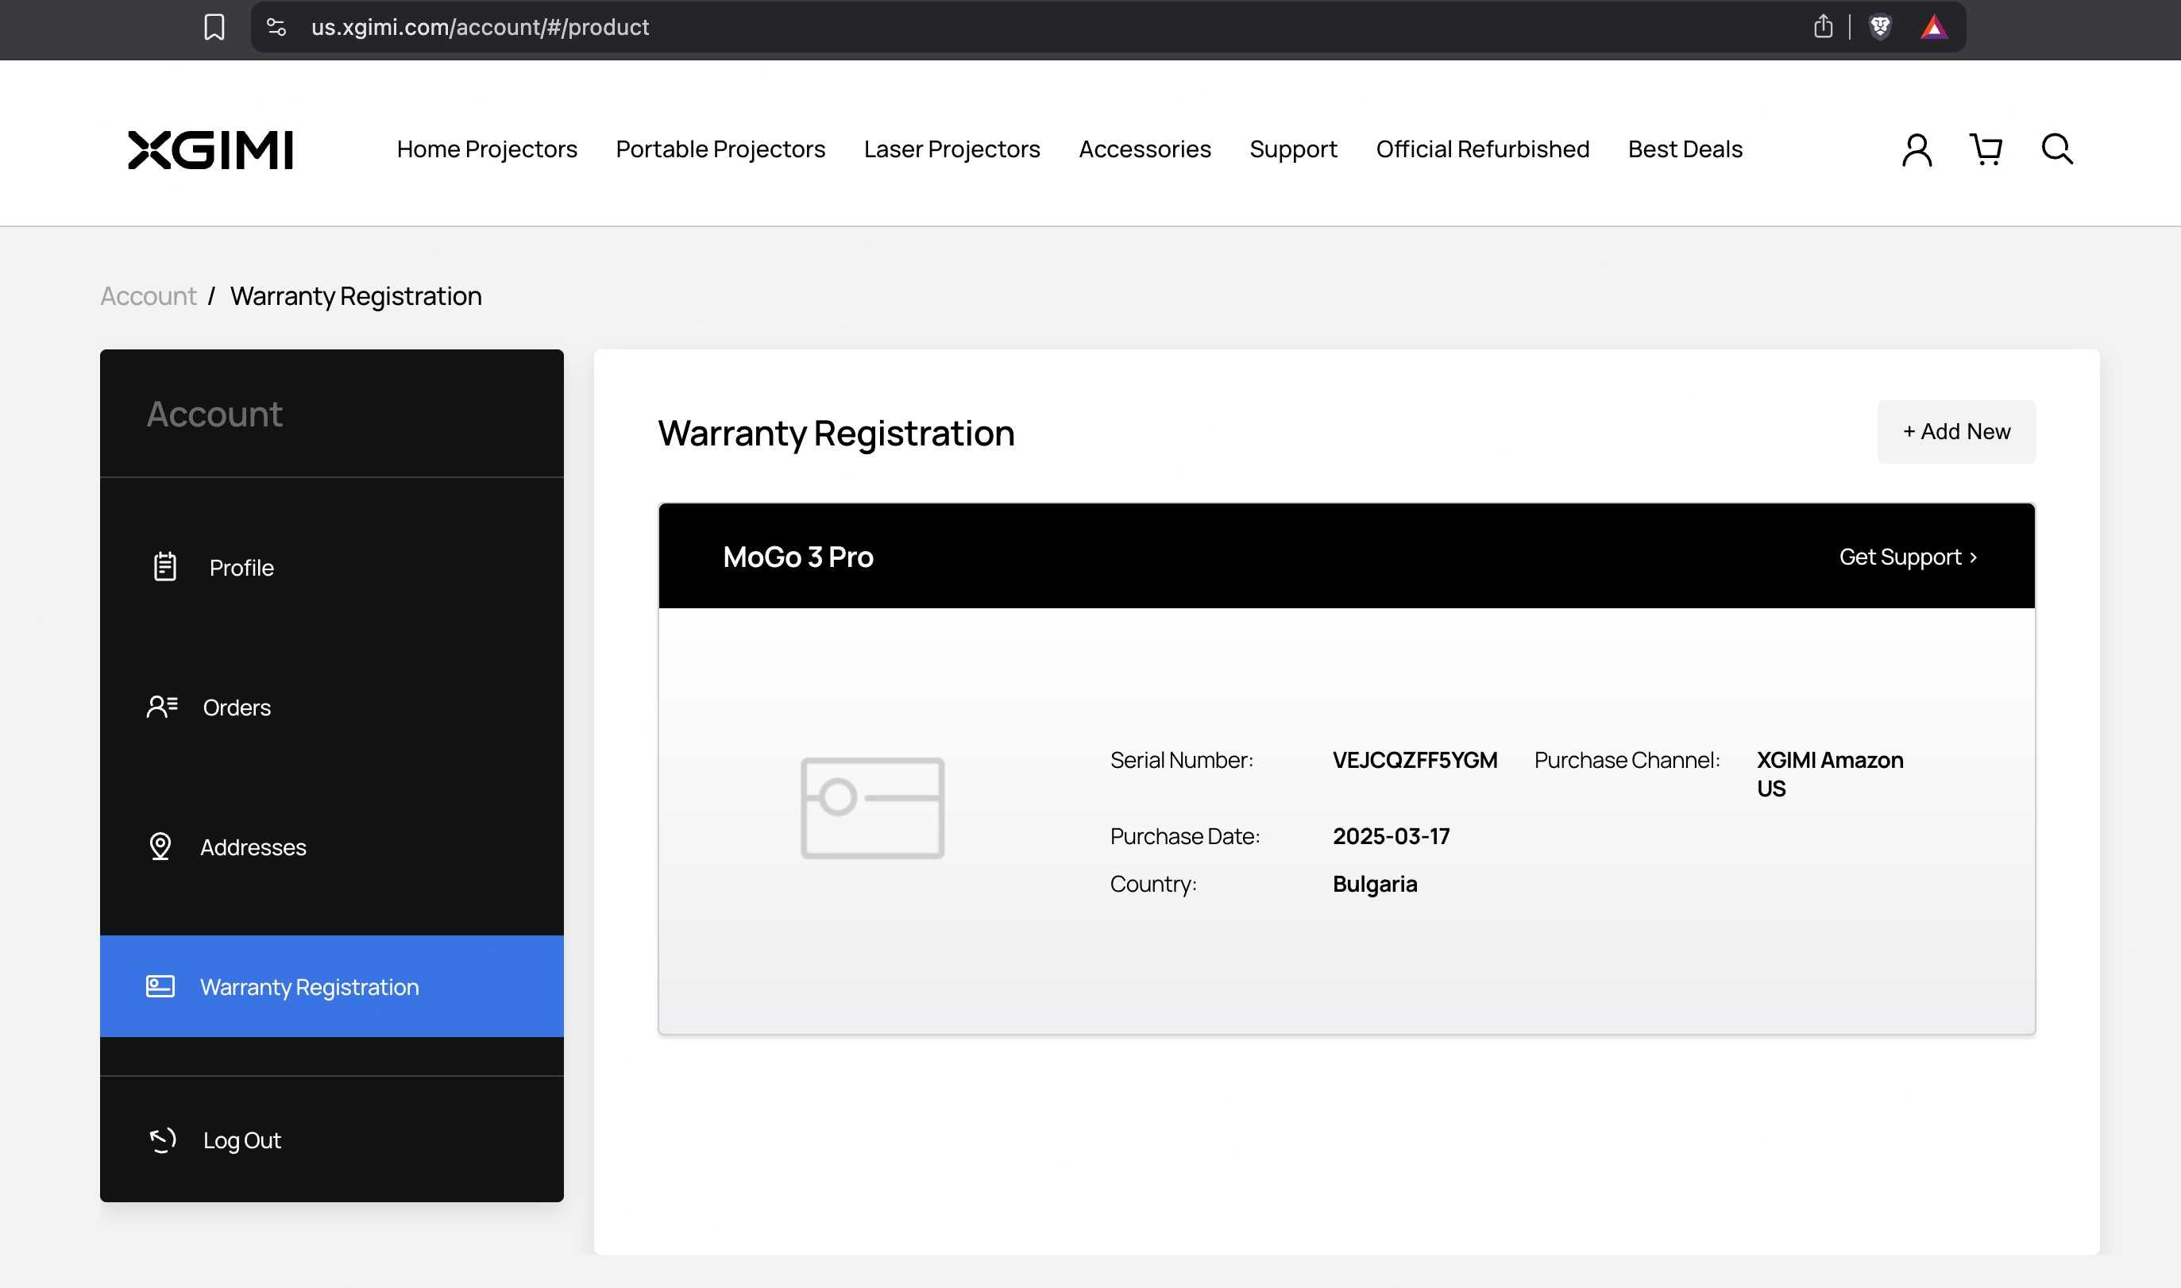This screenshot has width=2181, height=1288.
Task: Go to Official Refurbished page
Action: coord(1482,149)
